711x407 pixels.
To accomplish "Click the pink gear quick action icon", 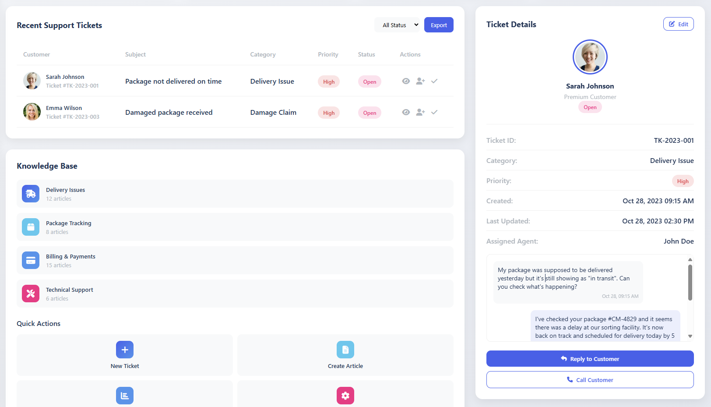I will coord(345,396).
